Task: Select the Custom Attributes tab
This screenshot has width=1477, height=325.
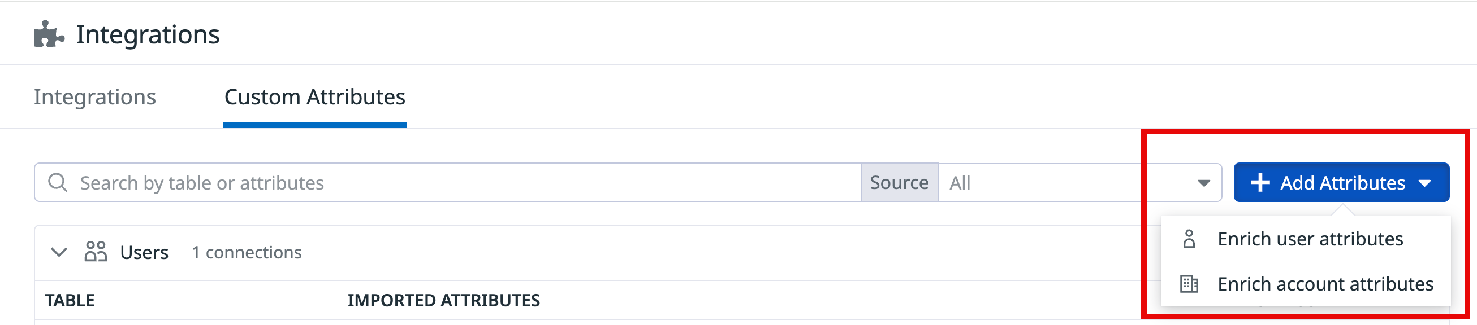Action: pyautogui.click(x=315, y=96)
